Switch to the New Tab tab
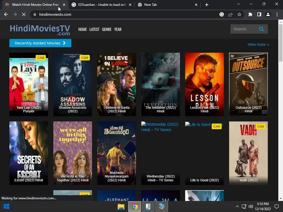 [167, 5]
